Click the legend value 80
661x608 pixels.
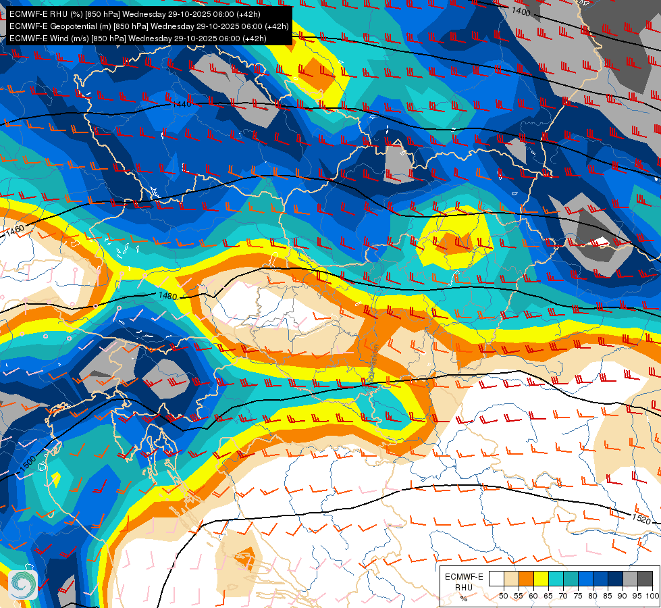(x=593, y=596)
